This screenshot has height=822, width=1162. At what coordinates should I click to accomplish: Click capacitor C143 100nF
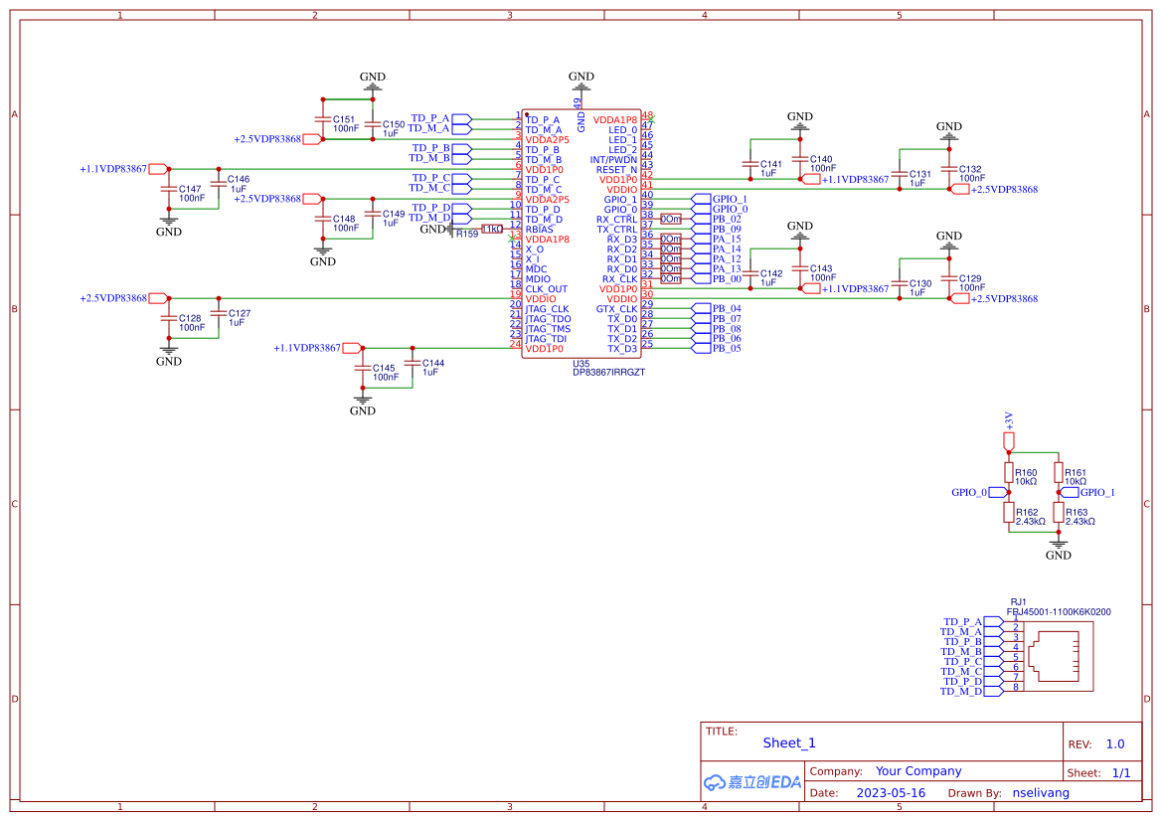(799, 268)
